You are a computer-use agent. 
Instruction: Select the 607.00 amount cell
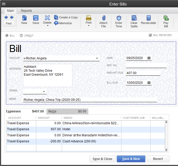pos(49,129)
